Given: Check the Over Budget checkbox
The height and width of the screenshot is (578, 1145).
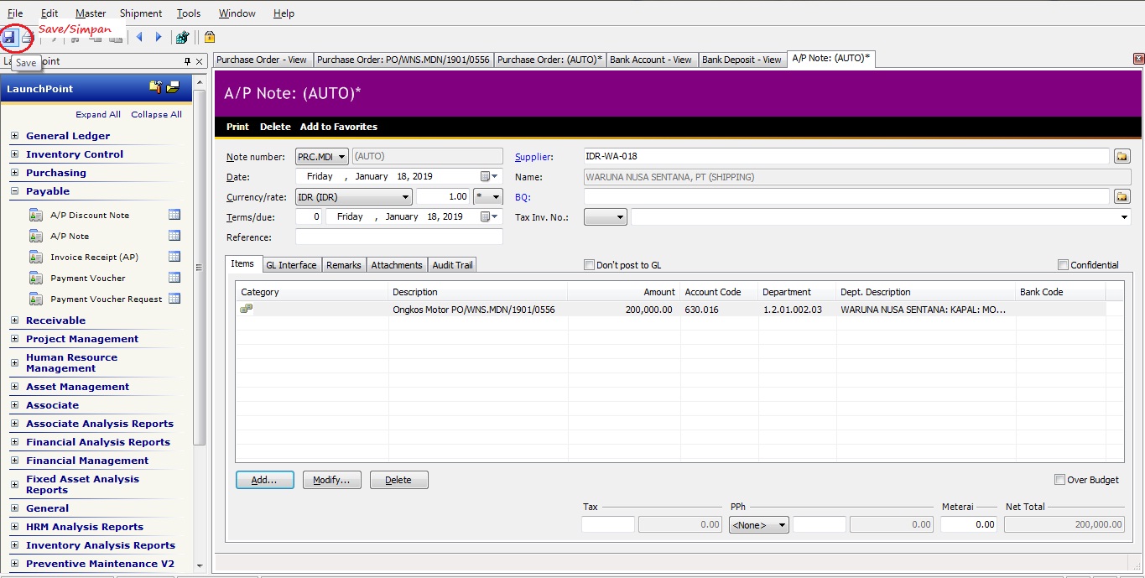Looking at the screenshot, I should tap(1060, 480).
